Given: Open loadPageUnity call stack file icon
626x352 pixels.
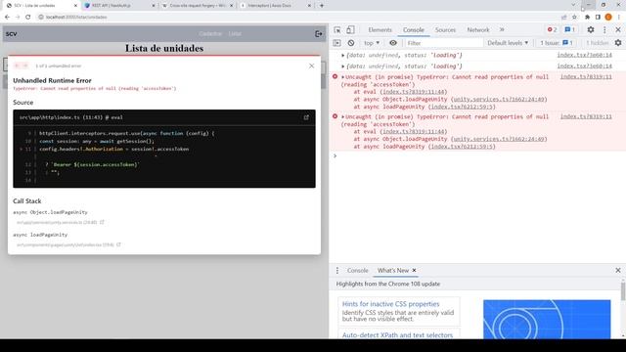Looking at the screenshot, I should point(118,244).
